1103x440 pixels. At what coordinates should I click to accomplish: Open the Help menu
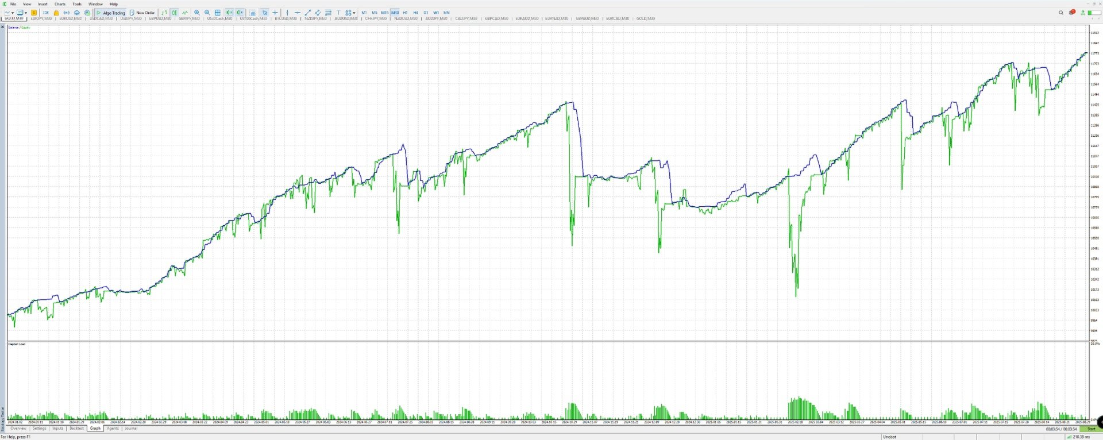click(x=114, y=4)
